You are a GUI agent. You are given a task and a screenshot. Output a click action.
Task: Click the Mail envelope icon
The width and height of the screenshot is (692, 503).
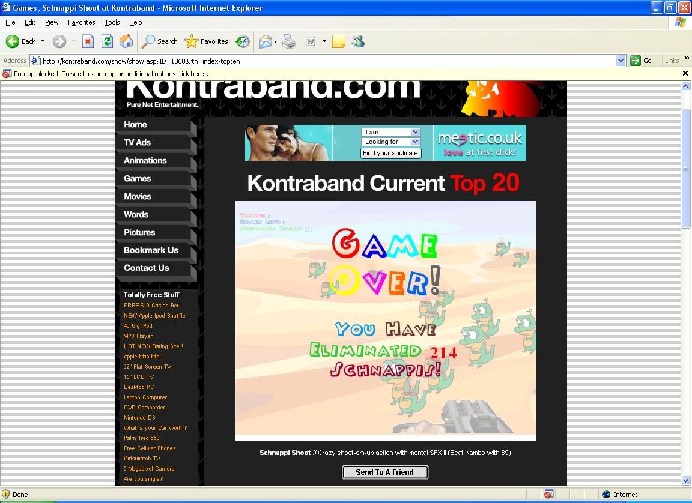[x=265, y=41]
